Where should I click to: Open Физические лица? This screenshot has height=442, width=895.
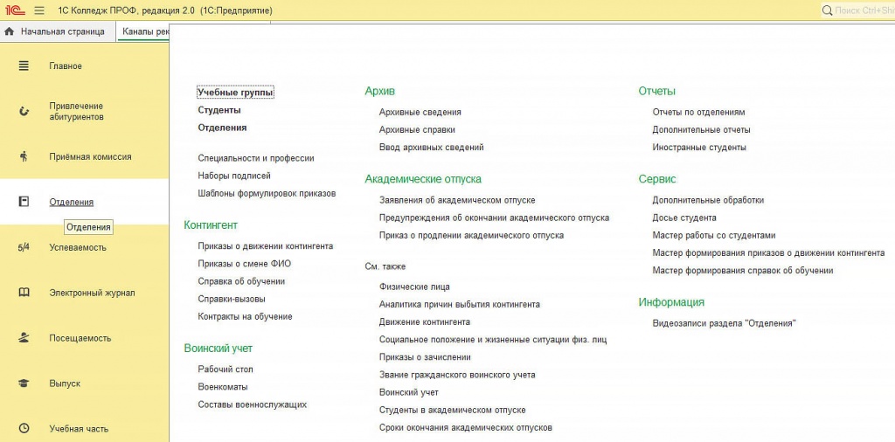pos(414,287)
